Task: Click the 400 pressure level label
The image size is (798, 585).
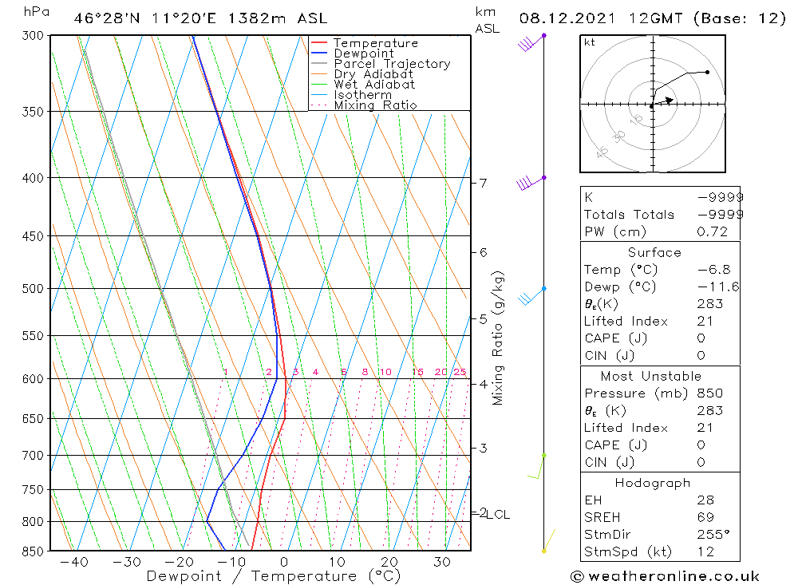Action: point(33,178)
